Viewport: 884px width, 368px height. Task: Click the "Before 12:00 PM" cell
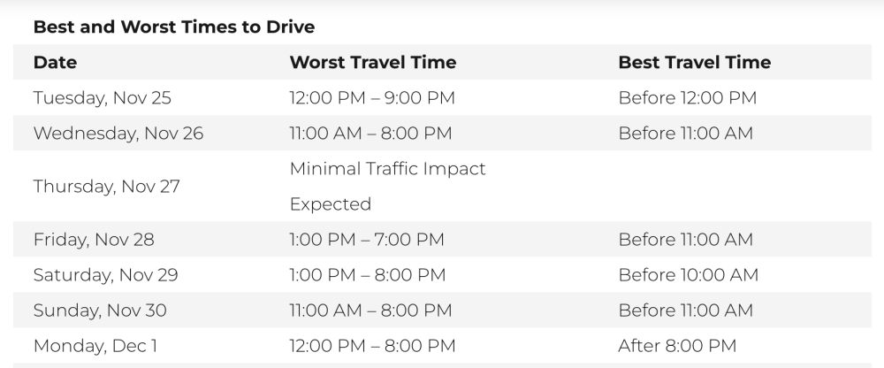click(x=687, y=97)
